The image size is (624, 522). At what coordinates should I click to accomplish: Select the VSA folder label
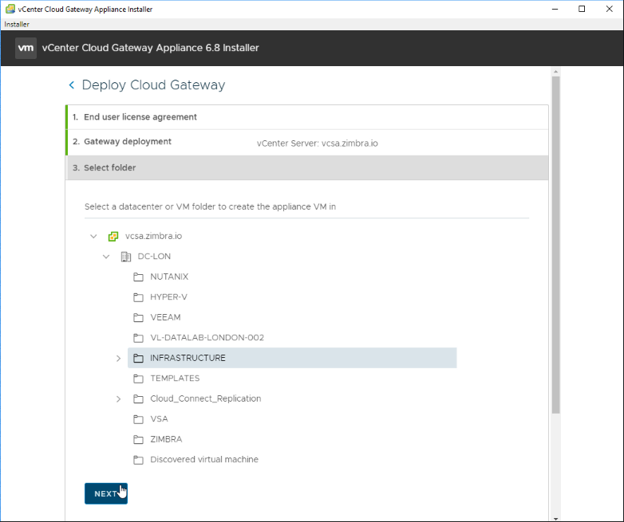159,418
